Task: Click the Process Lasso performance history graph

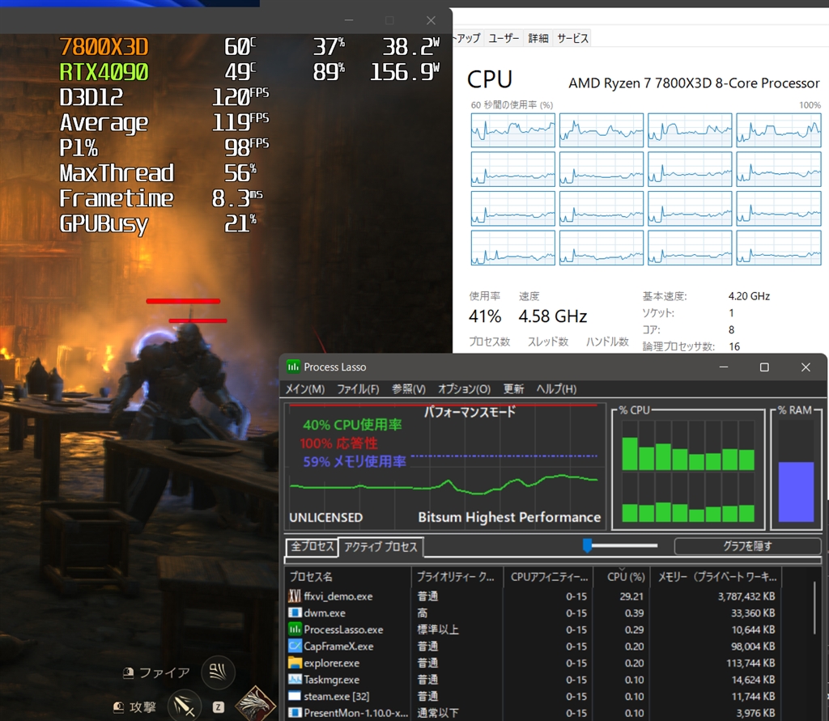Action: tap(445, 467)
